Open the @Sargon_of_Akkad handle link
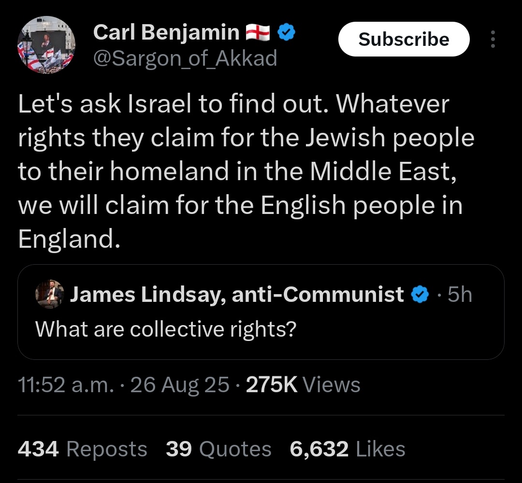 point(185,58)
